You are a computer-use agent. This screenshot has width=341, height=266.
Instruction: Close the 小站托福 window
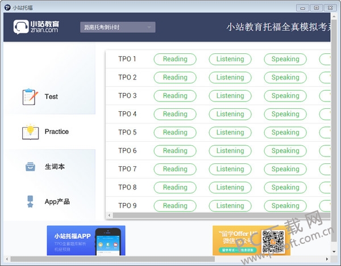coord(330,8)
